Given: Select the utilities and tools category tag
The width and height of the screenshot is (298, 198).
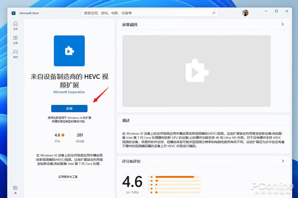Looking at the screenshot, I should 68,177.
